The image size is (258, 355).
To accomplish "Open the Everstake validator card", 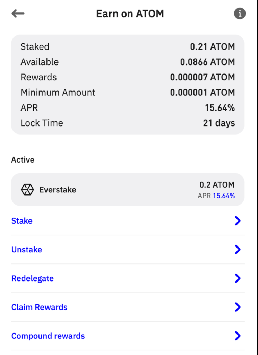I will (128, 190).
